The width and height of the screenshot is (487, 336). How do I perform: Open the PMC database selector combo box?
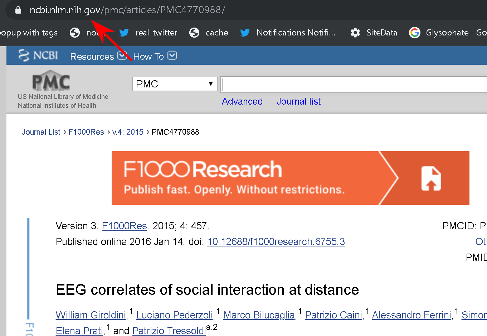pos(175,84)
